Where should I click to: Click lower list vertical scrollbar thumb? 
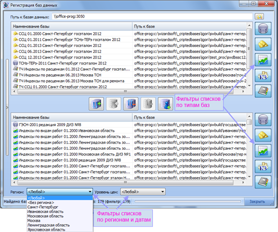[249, 122]
